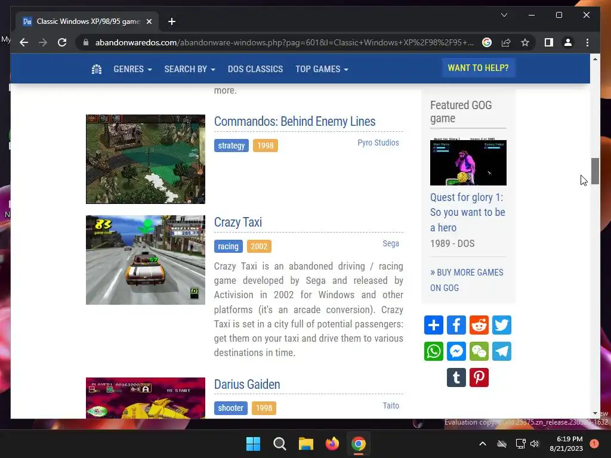Open Chrome three-dot menu

pos(587,42)
